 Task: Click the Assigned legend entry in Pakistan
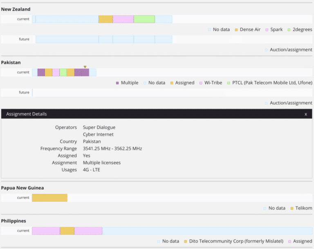pos(182,83)
